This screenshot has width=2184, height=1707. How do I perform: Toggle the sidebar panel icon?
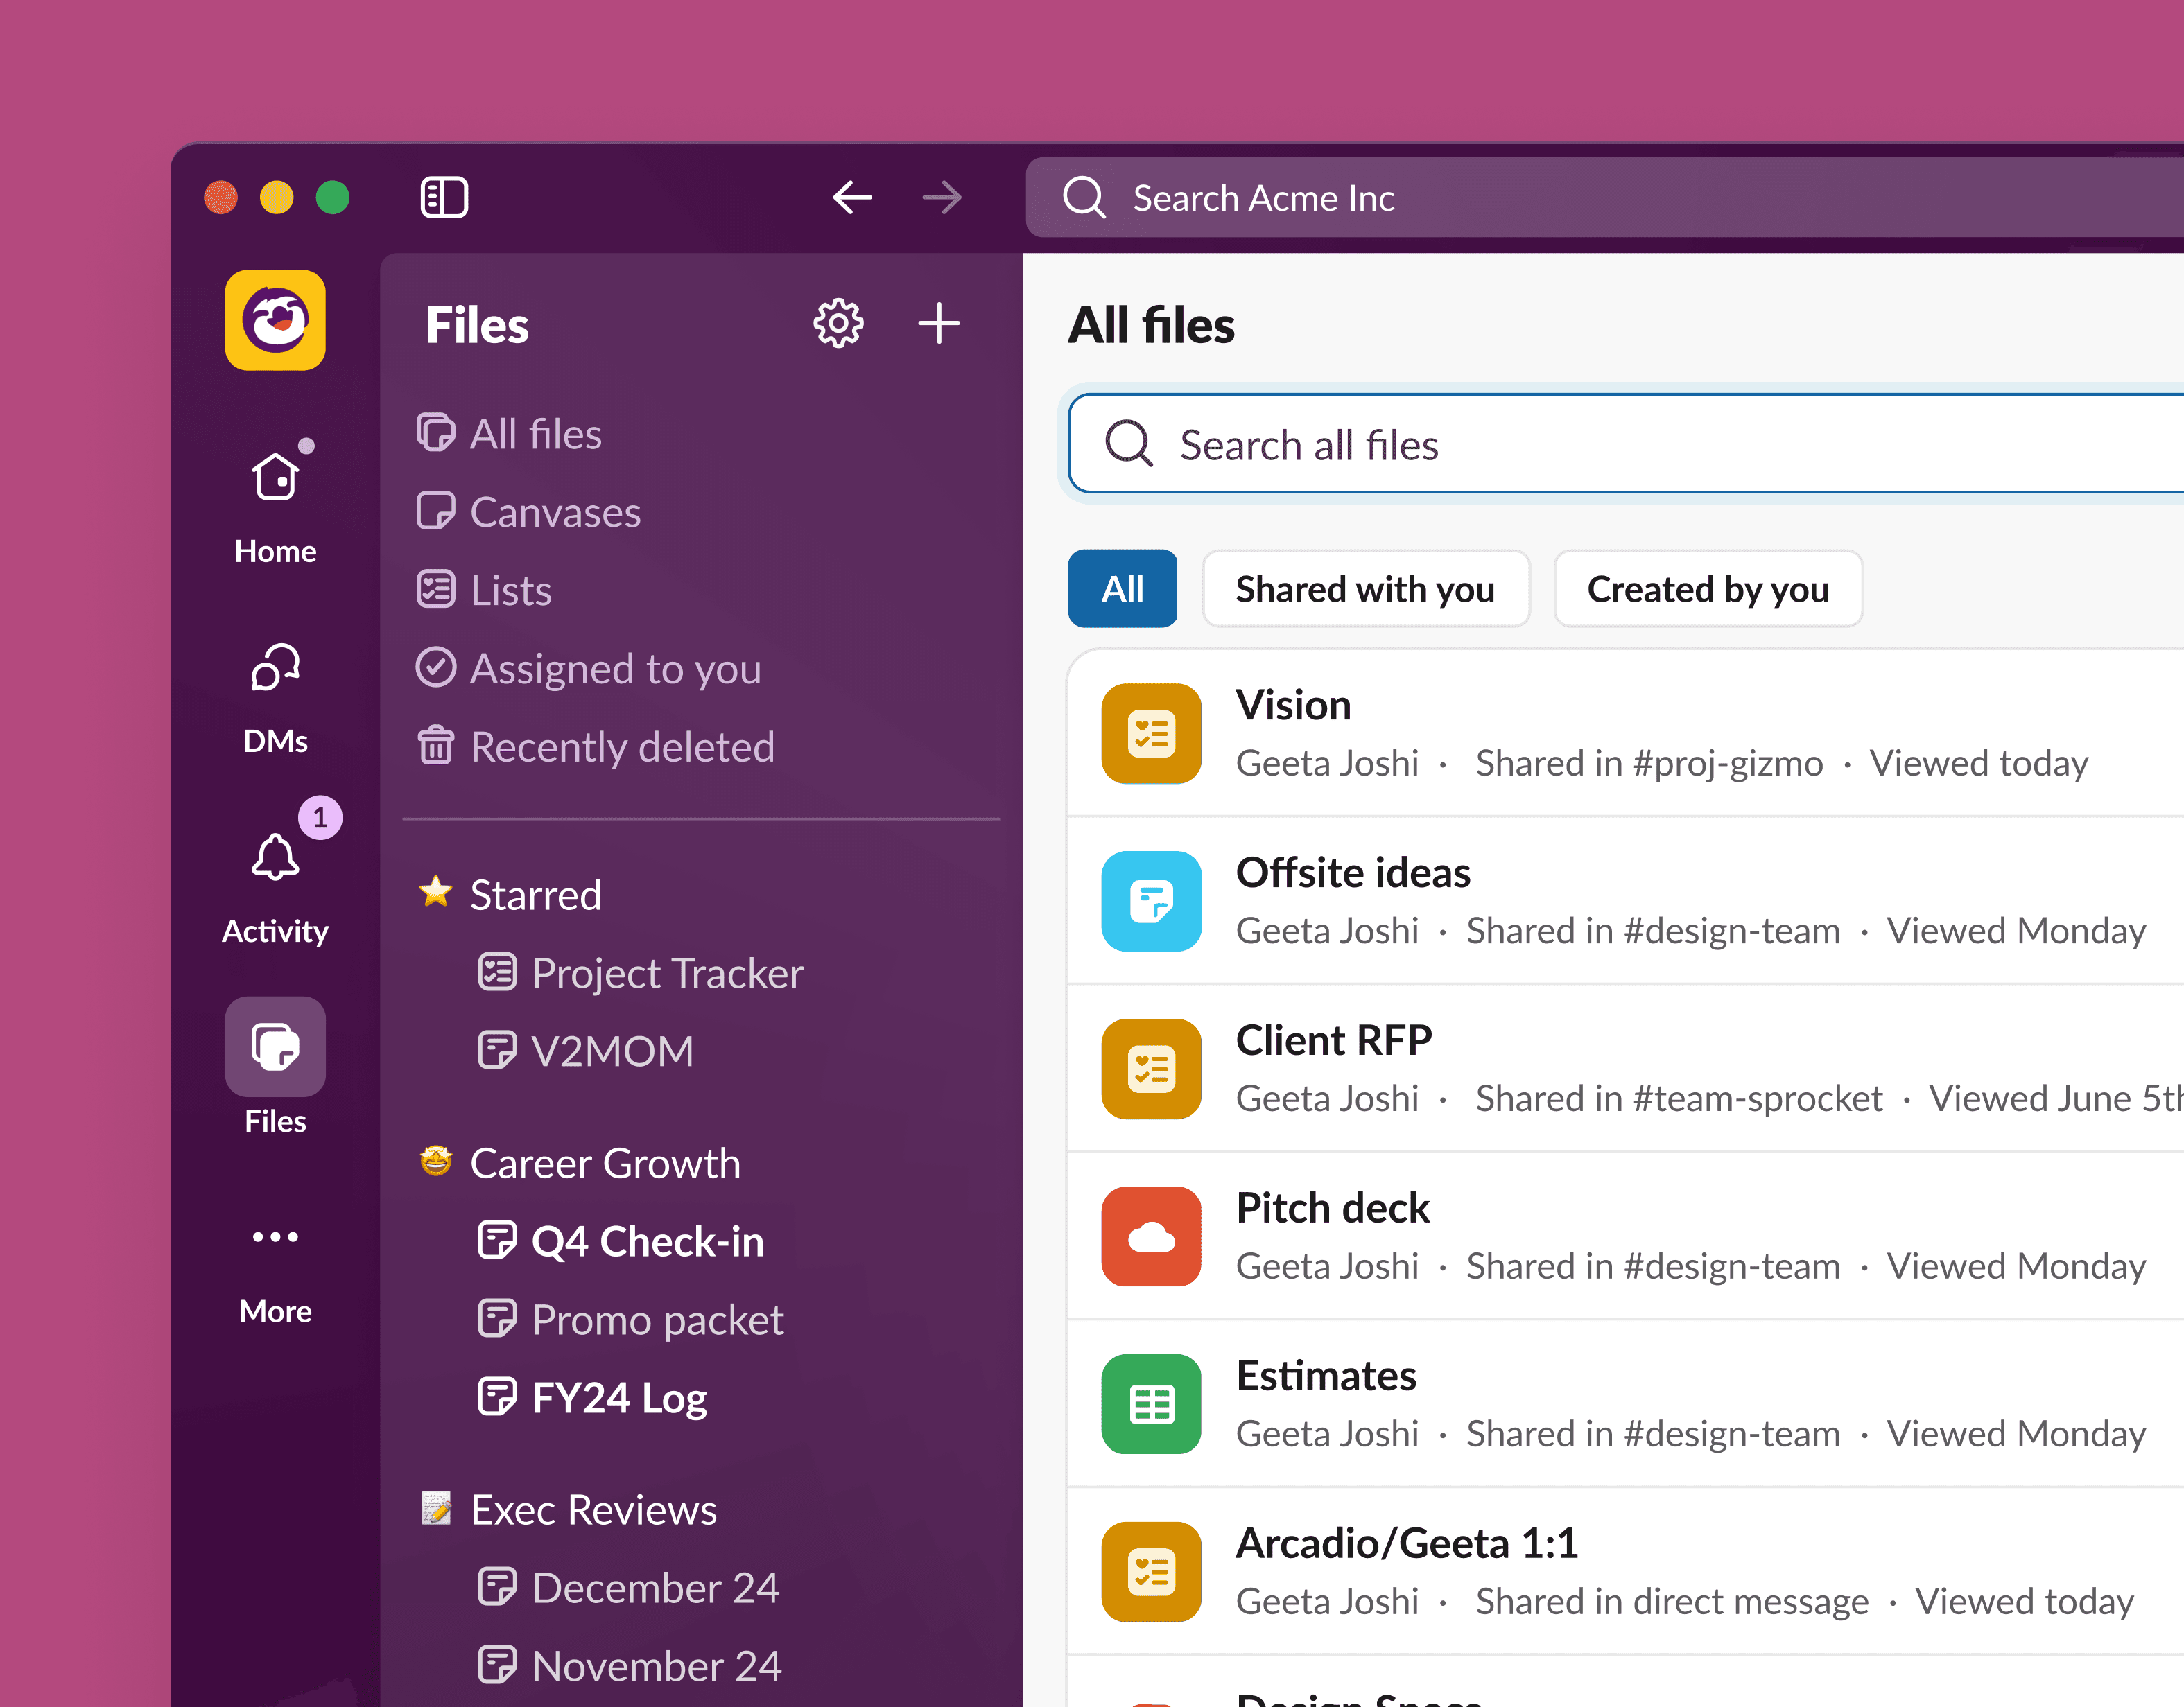click(444, 197)
